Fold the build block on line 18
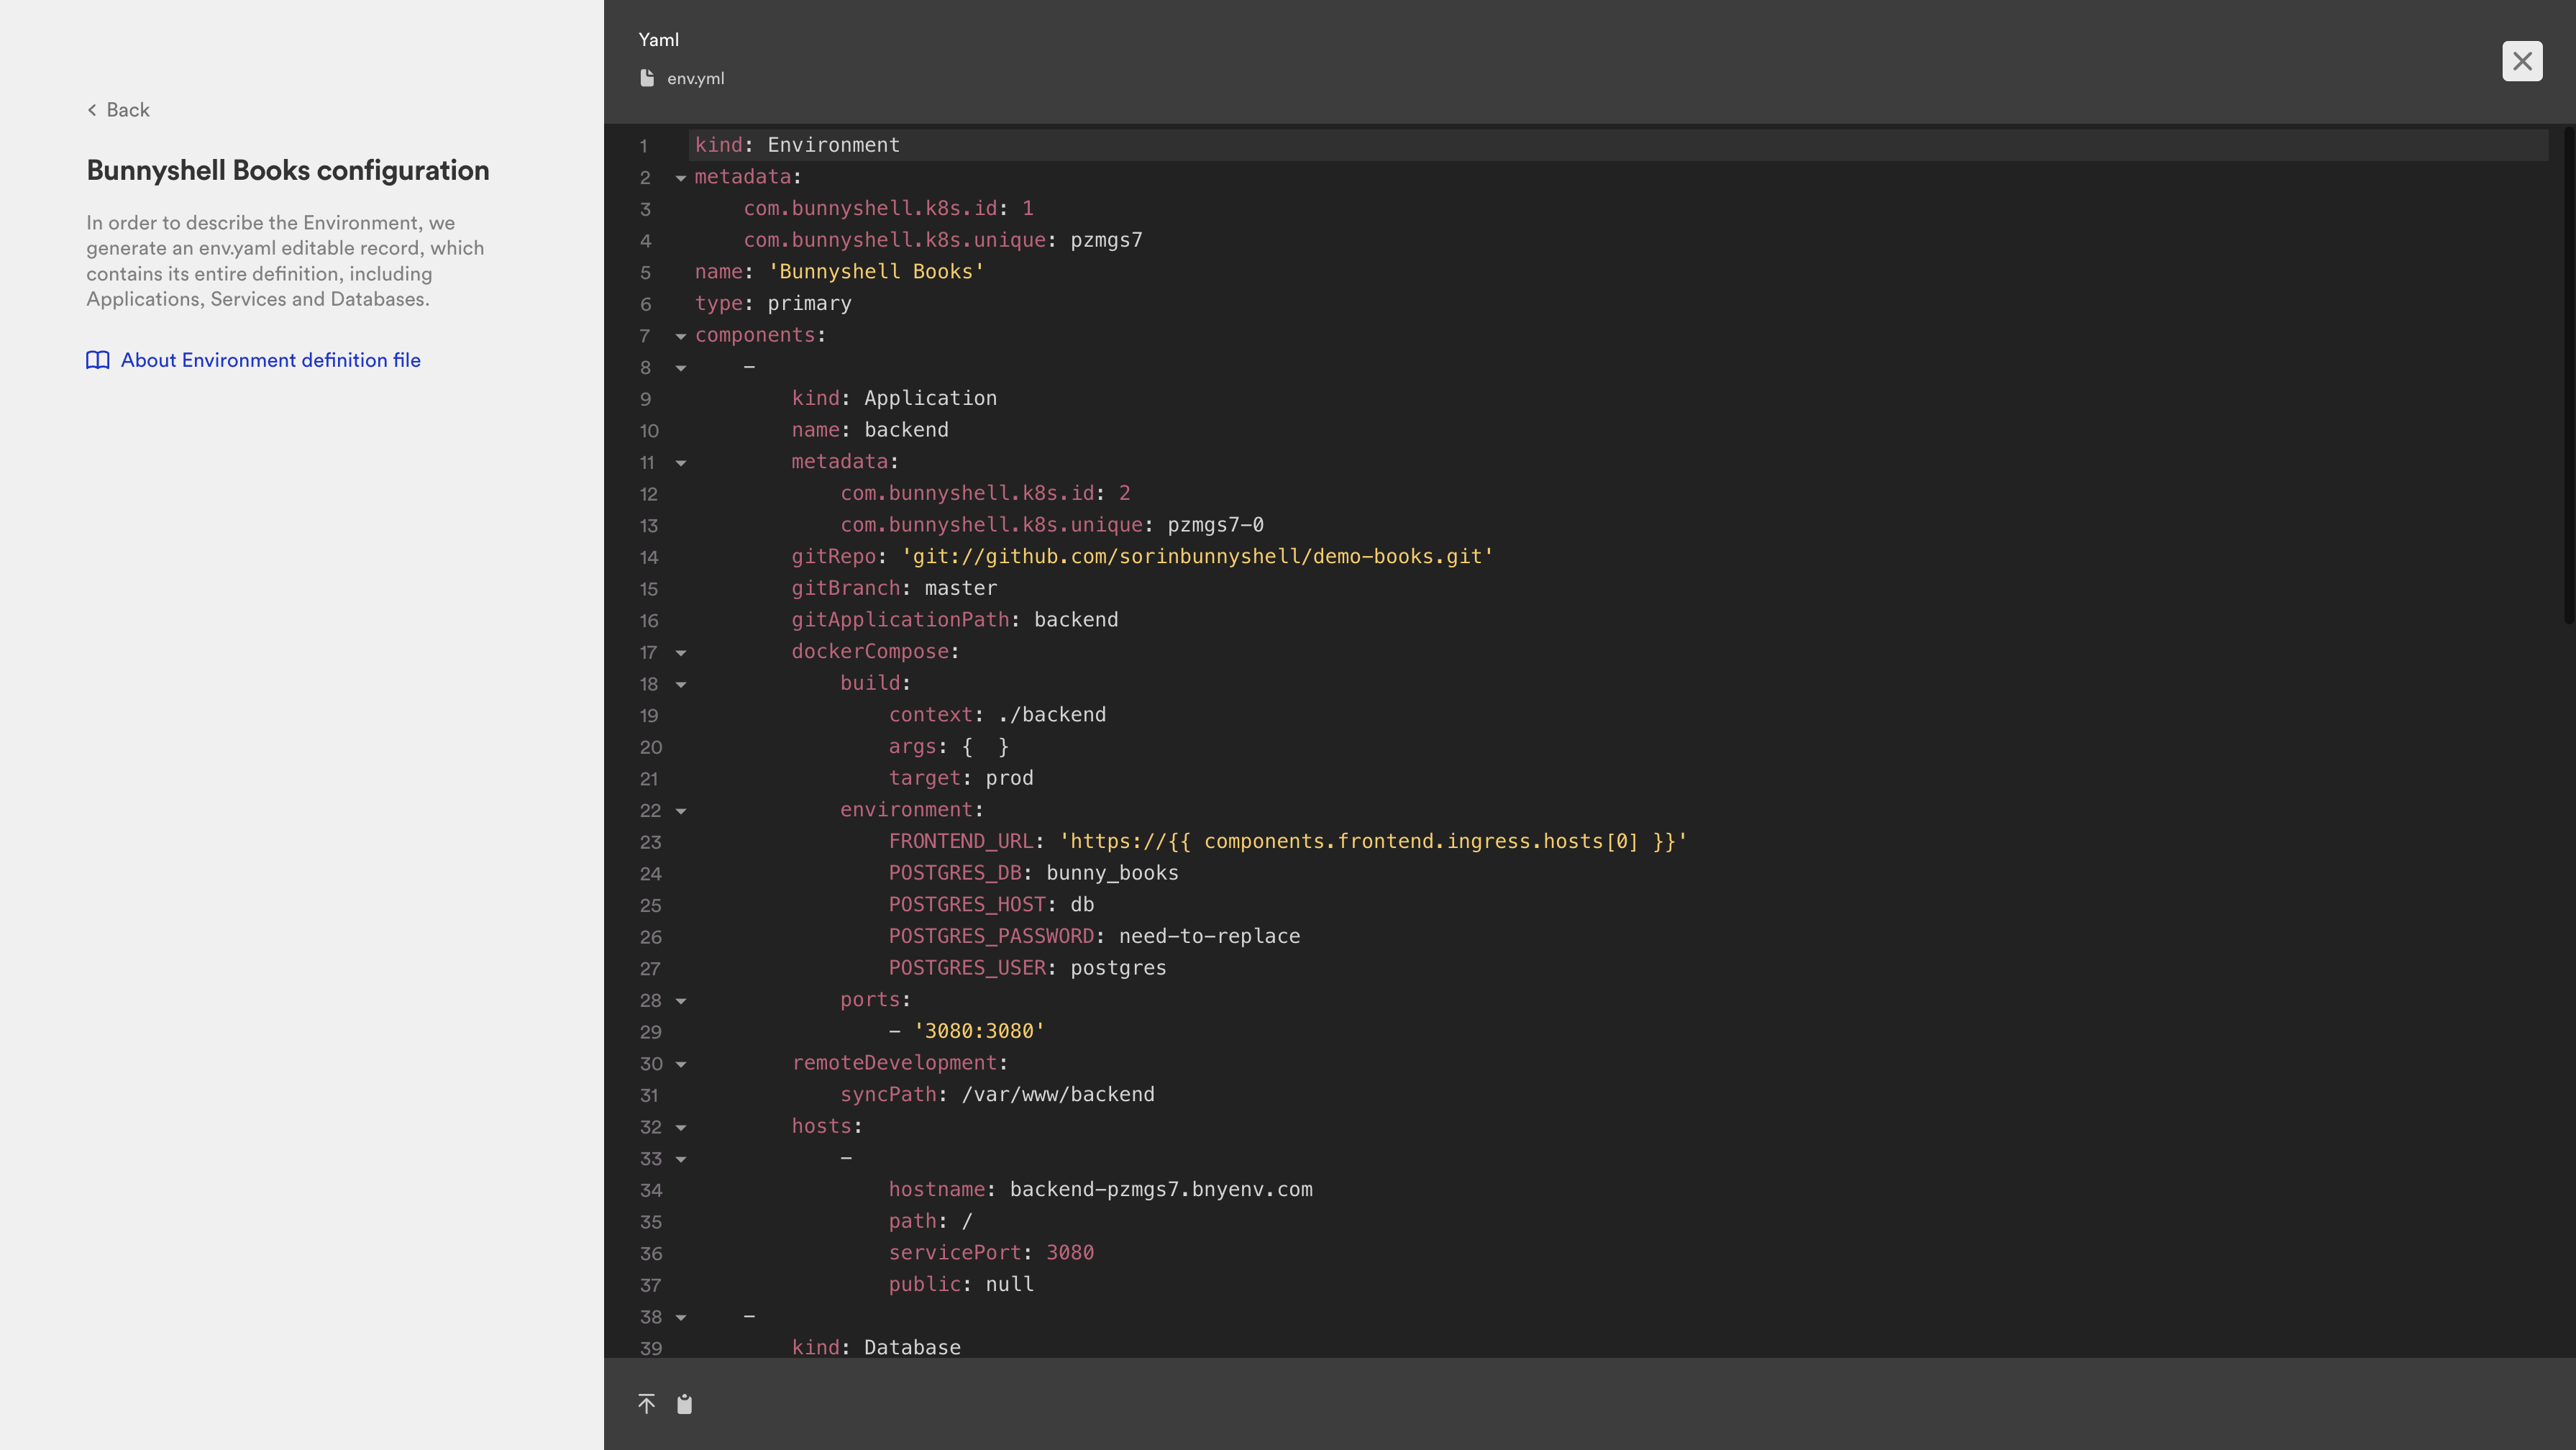Screen dimensions: 2576x1450 [681, 685]
